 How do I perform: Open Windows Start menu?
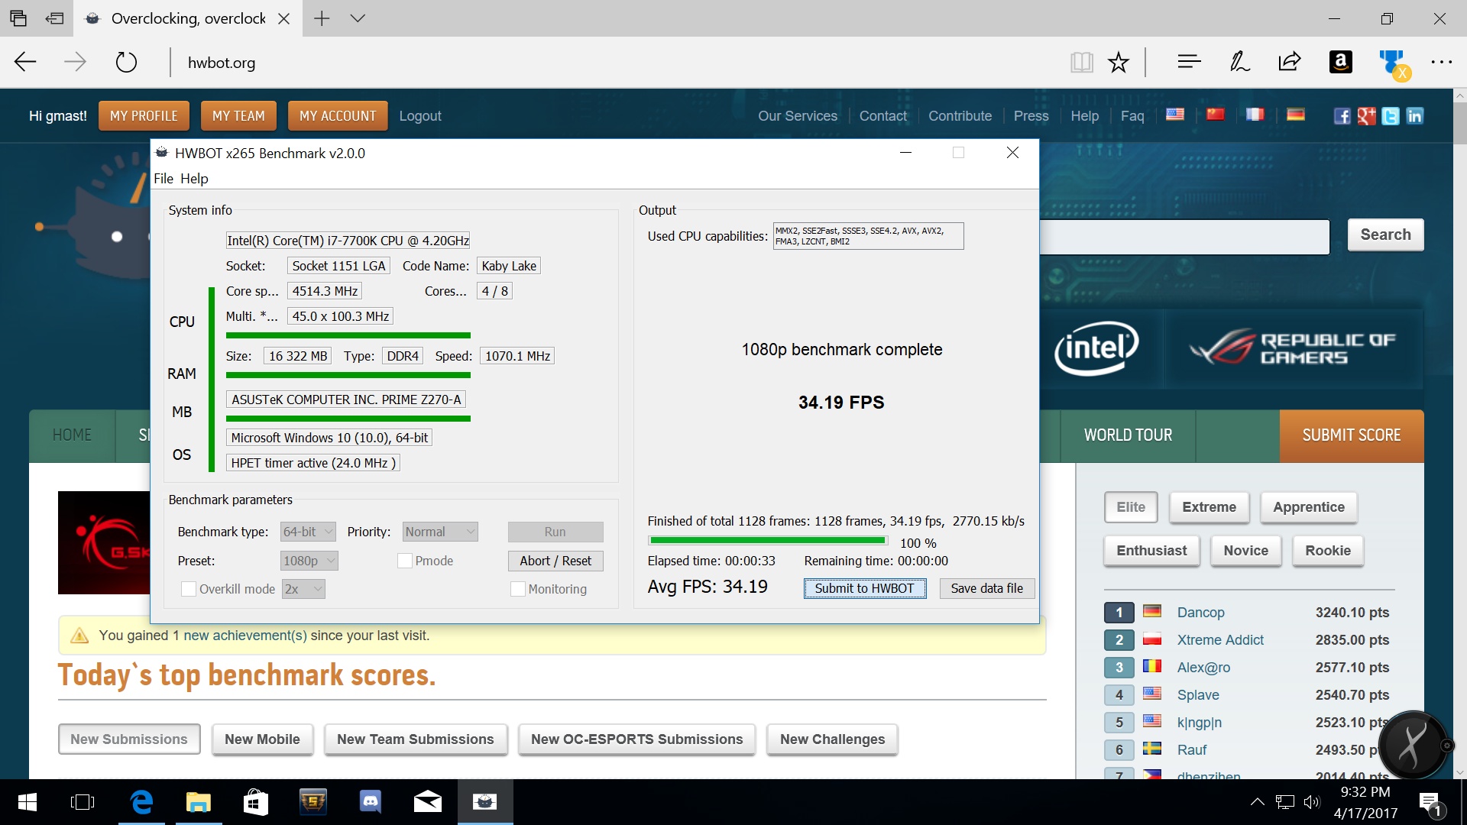coord(28,802)
